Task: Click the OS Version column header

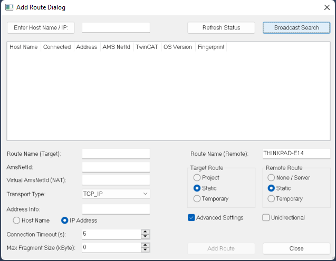Action: (178, 47)
